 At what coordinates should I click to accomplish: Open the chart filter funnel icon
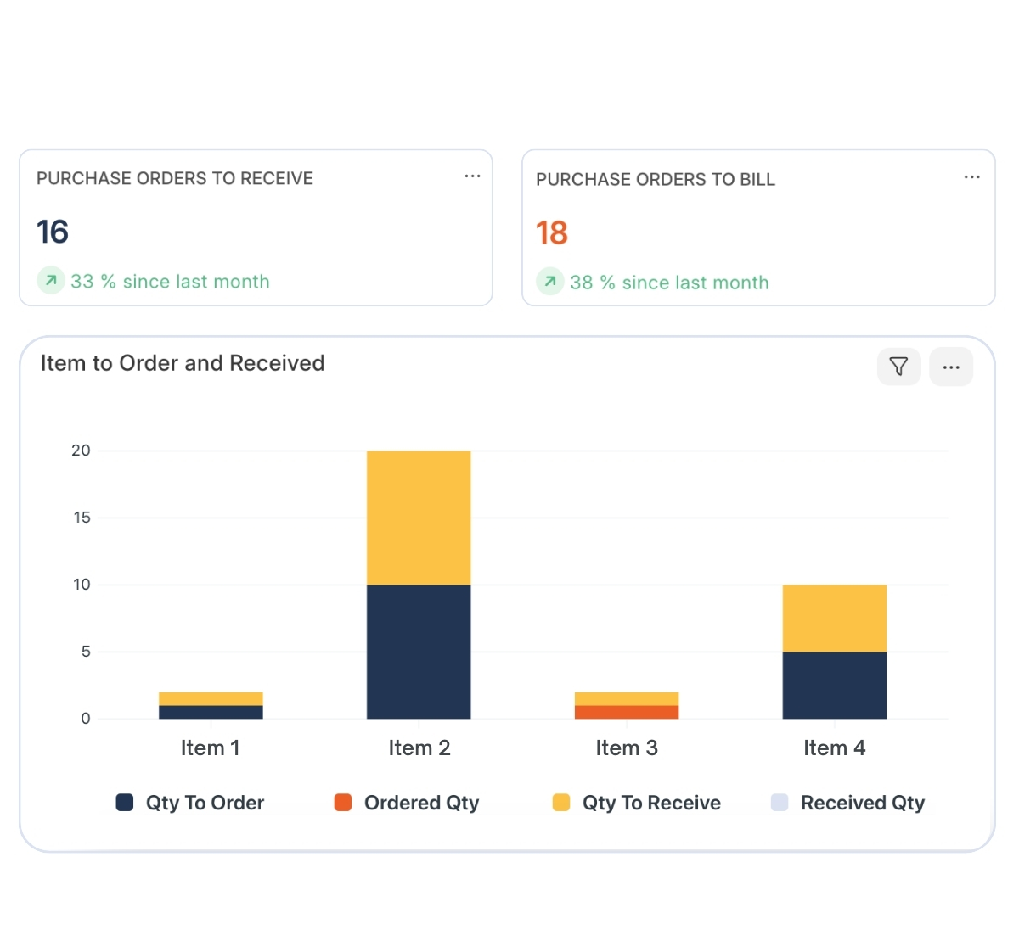pyautogui.click(x=898, y=367)
